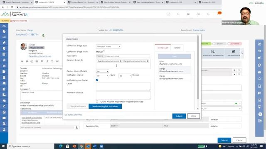
Task: Open the shopping cart module in the left sidebar
Action: pyautogui.click(x=4, y=66)
